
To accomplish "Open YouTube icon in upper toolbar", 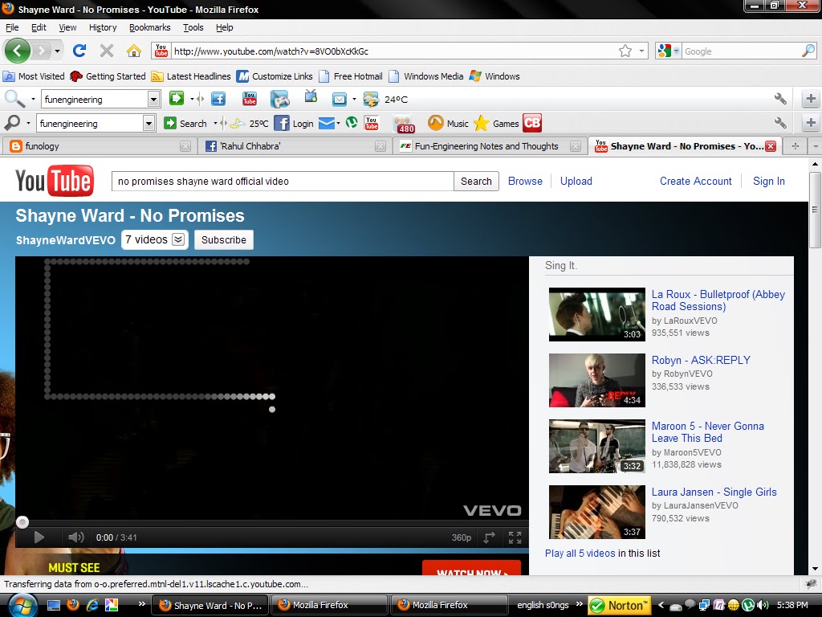I will click(249, 99).
